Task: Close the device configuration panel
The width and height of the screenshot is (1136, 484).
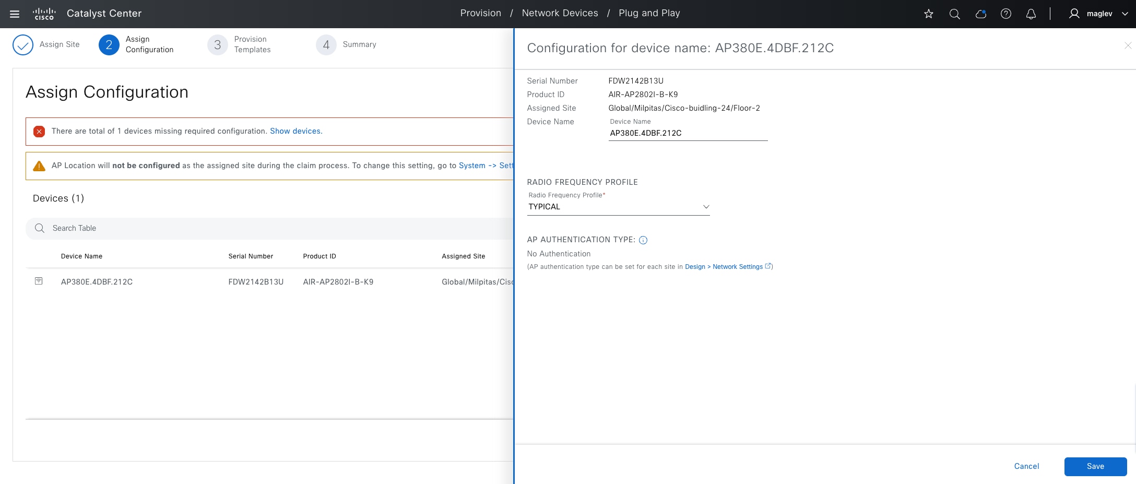Action: point(1128,46)
